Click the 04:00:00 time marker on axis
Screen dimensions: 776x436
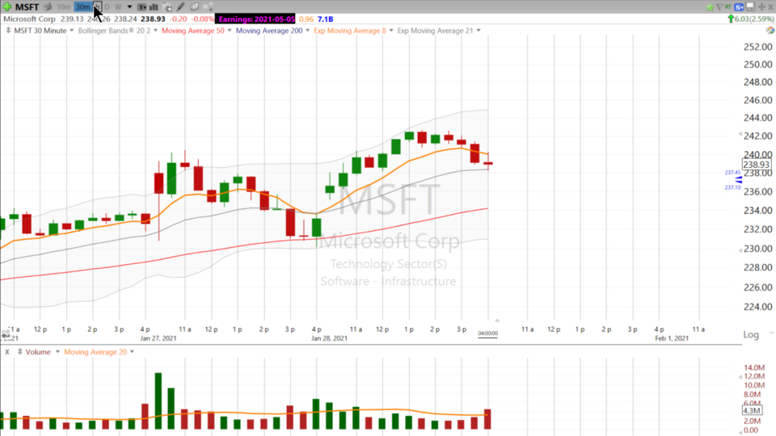pyautogui.click(x=487, y=333)
